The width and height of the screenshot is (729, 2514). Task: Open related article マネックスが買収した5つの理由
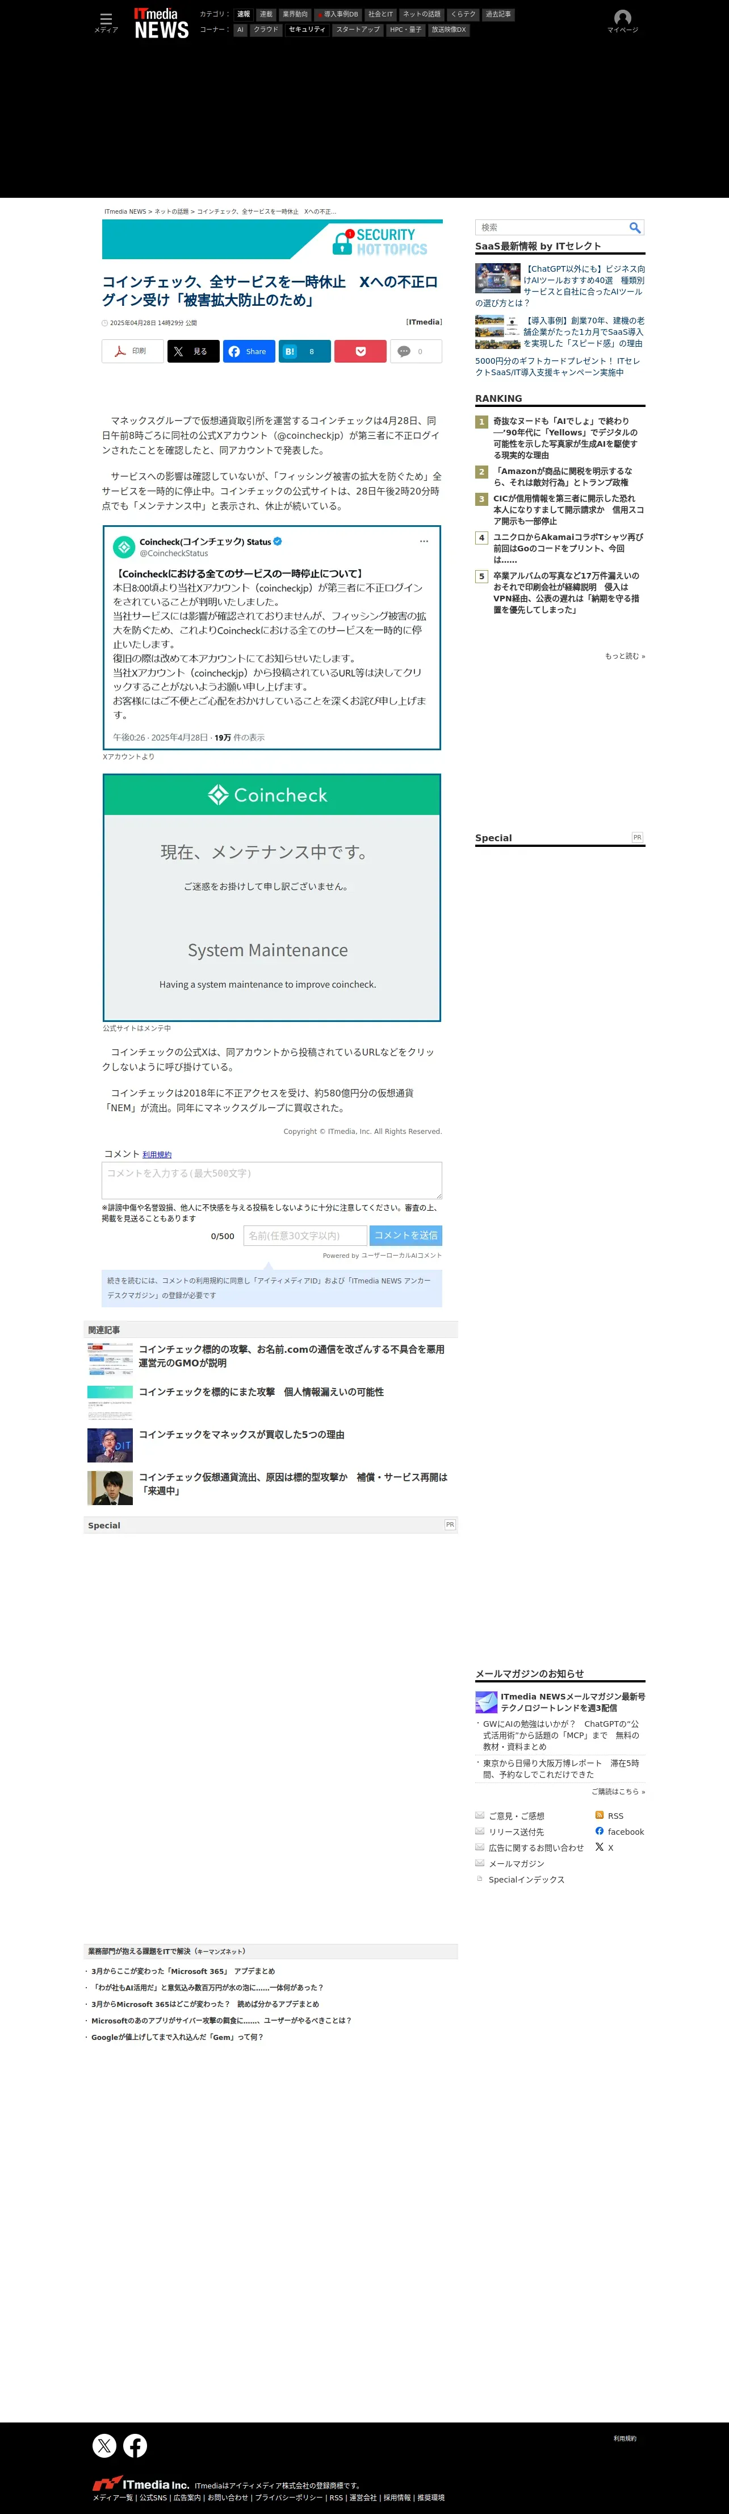[x=242, y=1435]
